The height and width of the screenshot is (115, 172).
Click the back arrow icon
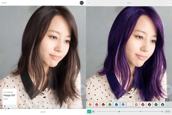tap(89, 3)
